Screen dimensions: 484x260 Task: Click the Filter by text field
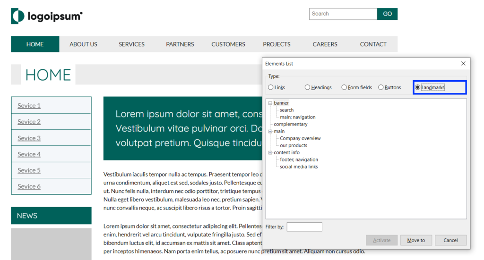304,226
